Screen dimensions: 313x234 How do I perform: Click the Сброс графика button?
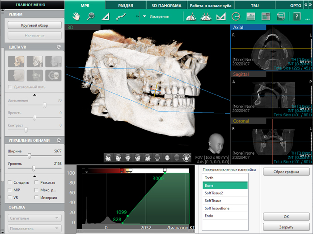(286, 172)
